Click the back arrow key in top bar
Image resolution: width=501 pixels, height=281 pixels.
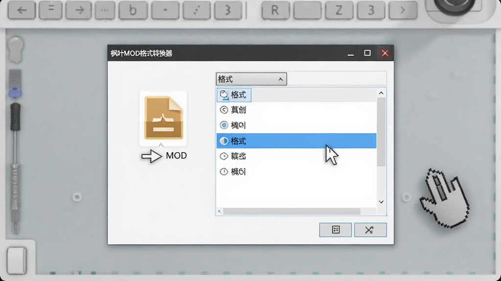(x=22, y=10)
